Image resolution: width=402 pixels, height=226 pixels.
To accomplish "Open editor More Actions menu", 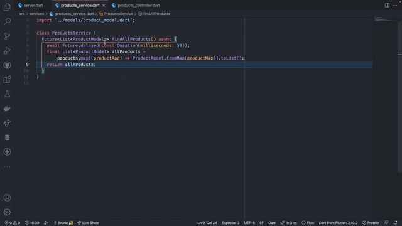I will coord(395,5).
